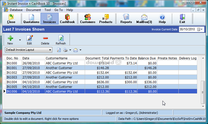Select invoice IN1001 row
Image resolution: width=208 pixels, height=124 pixels.
click(x=100, y=68)
